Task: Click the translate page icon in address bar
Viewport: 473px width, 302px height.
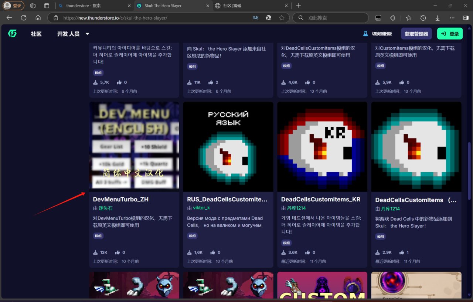Action: [255, 18]
